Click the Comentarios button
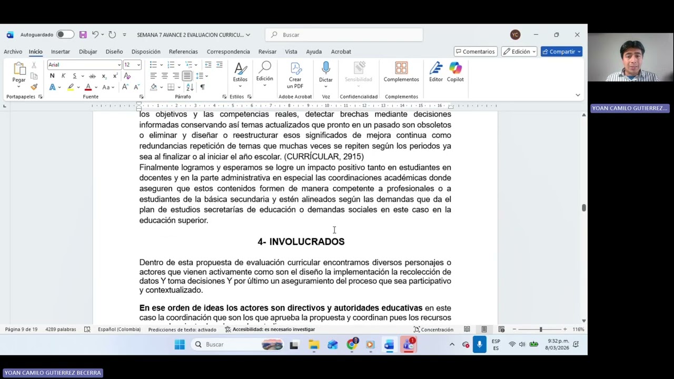This screenshot has height=379, width=674. (475, 52)
